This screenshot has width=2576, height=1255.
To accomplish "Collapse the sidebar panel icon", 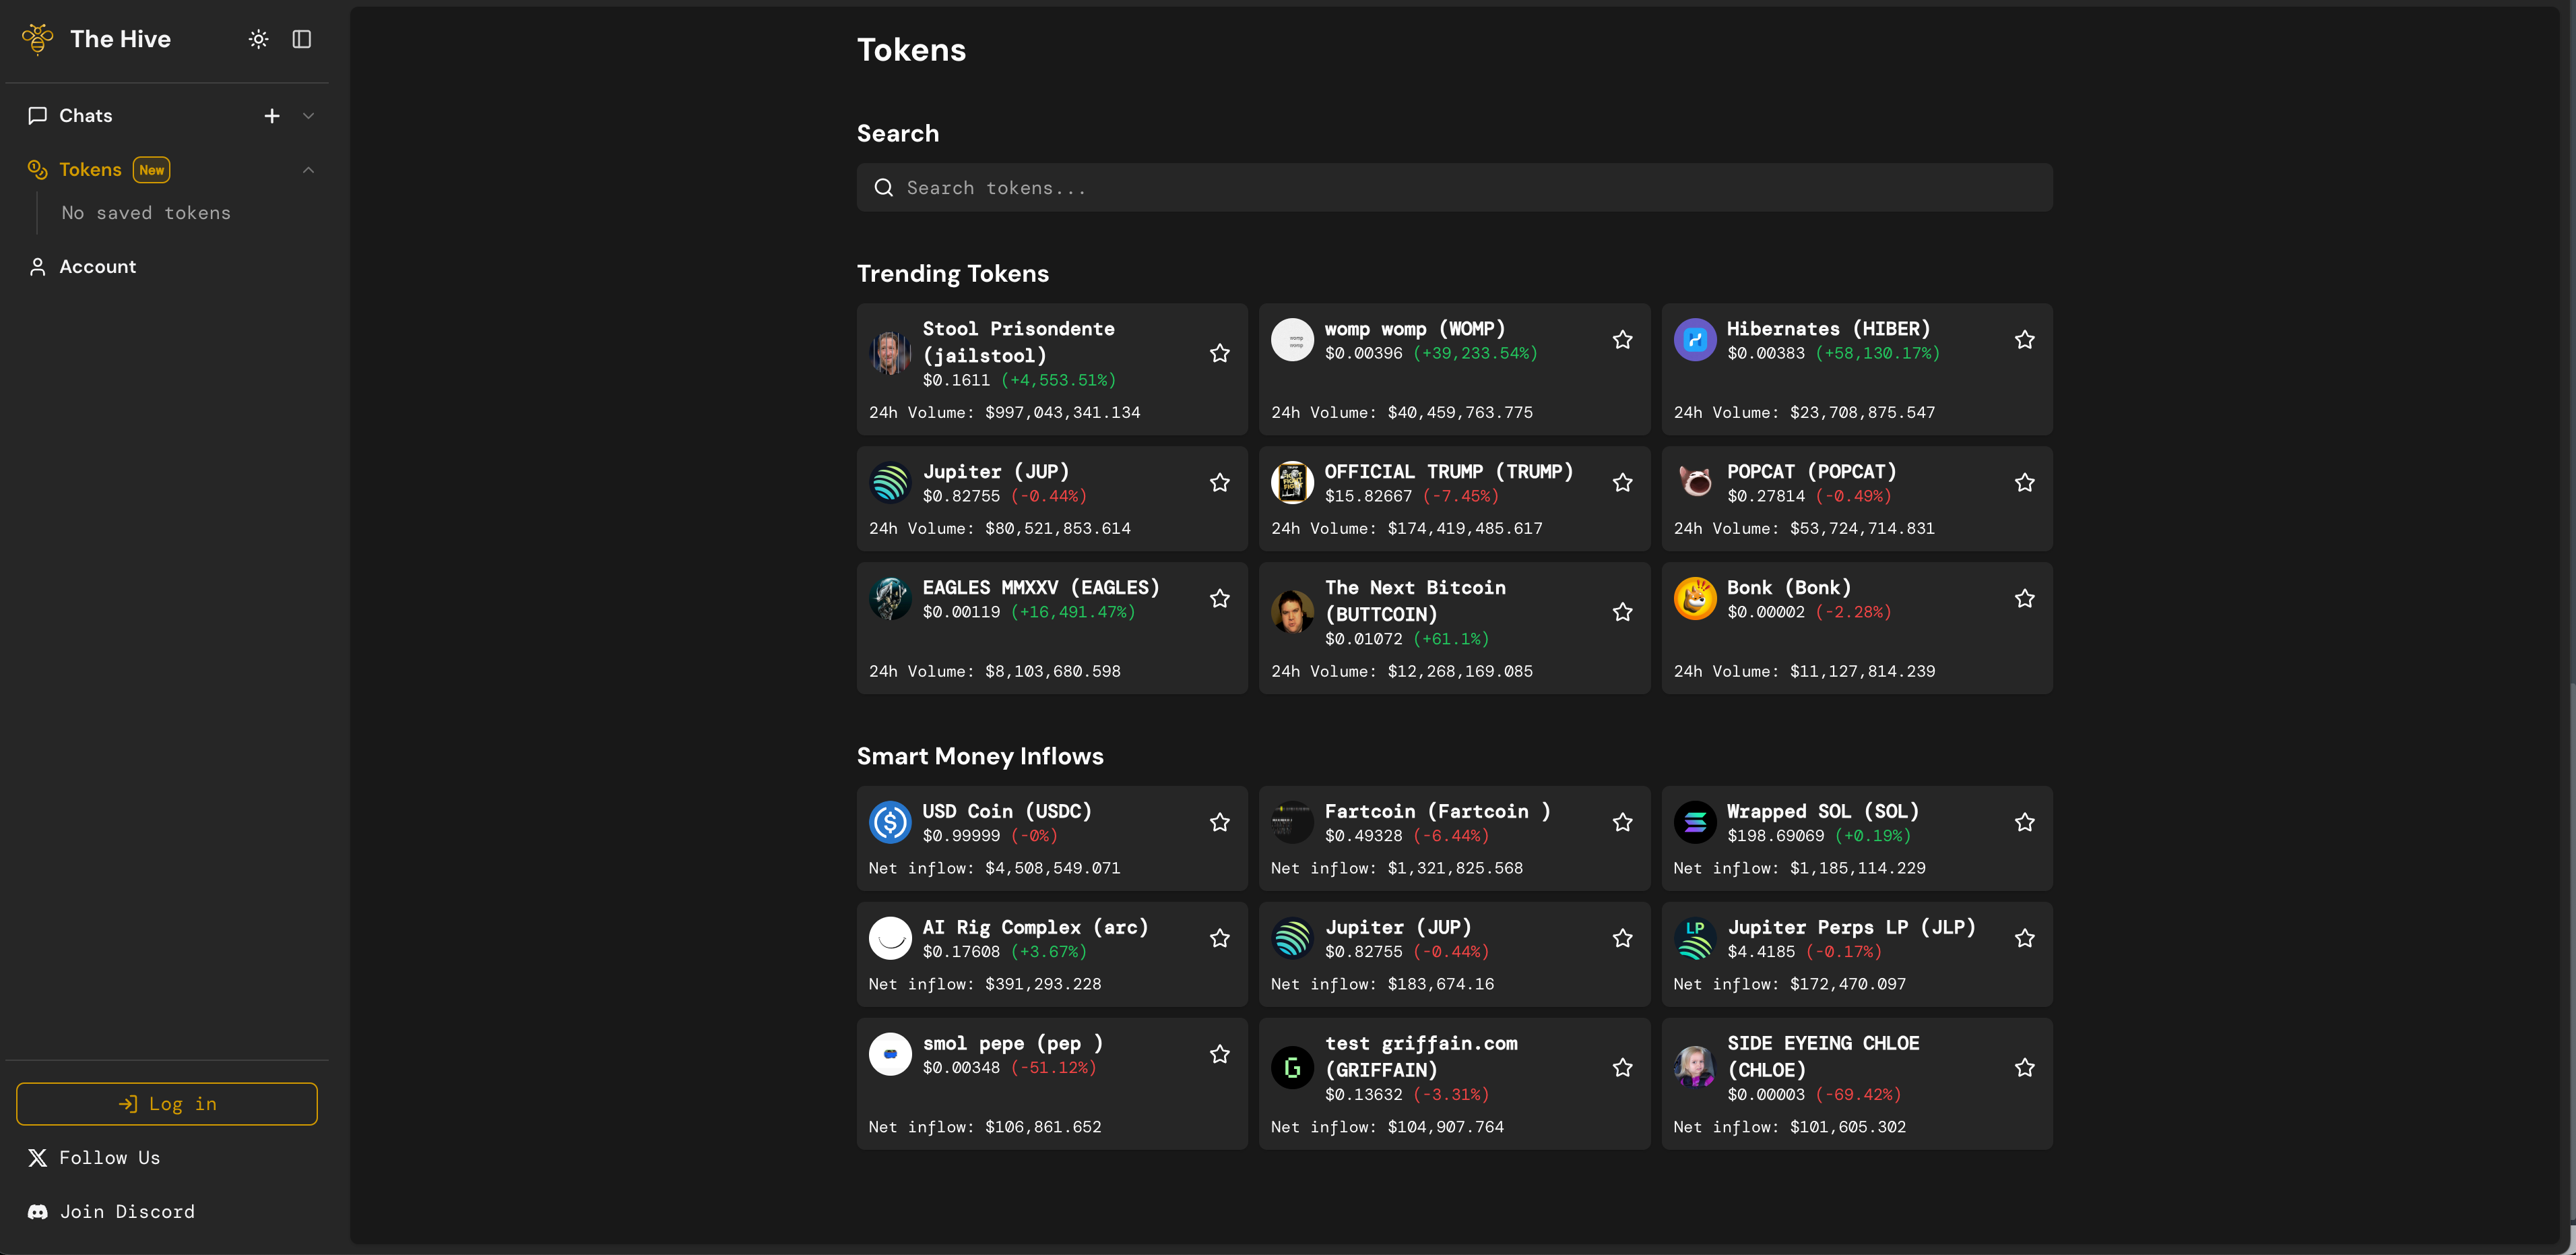I will pos(301,39).
